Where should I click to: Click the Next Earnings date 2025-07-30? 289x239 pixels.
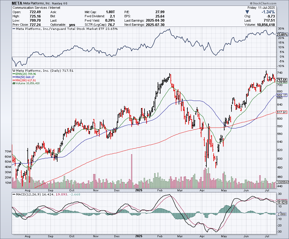(155, 25)
